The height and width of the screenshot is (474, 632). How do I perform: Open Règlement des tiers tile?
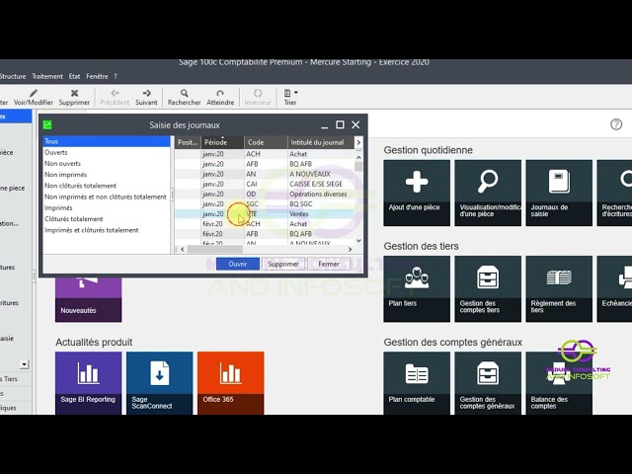[x=559, y=288]
